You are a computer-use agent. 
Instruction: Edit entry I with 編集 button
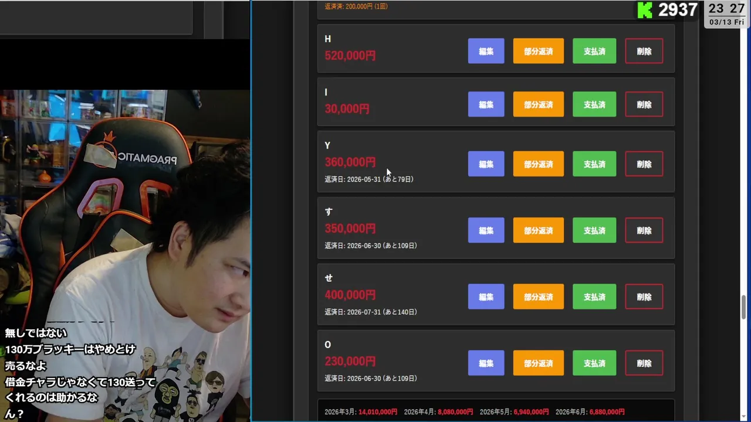[486, 104]
